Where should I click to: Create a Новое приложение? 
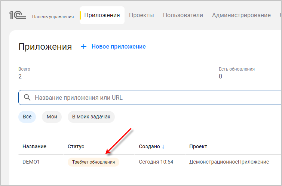coord(119,47)
